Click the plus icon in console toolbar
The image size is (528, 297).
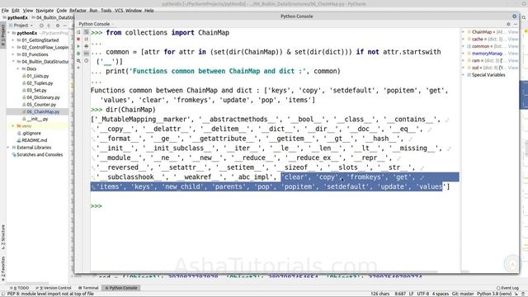[78, 68]
